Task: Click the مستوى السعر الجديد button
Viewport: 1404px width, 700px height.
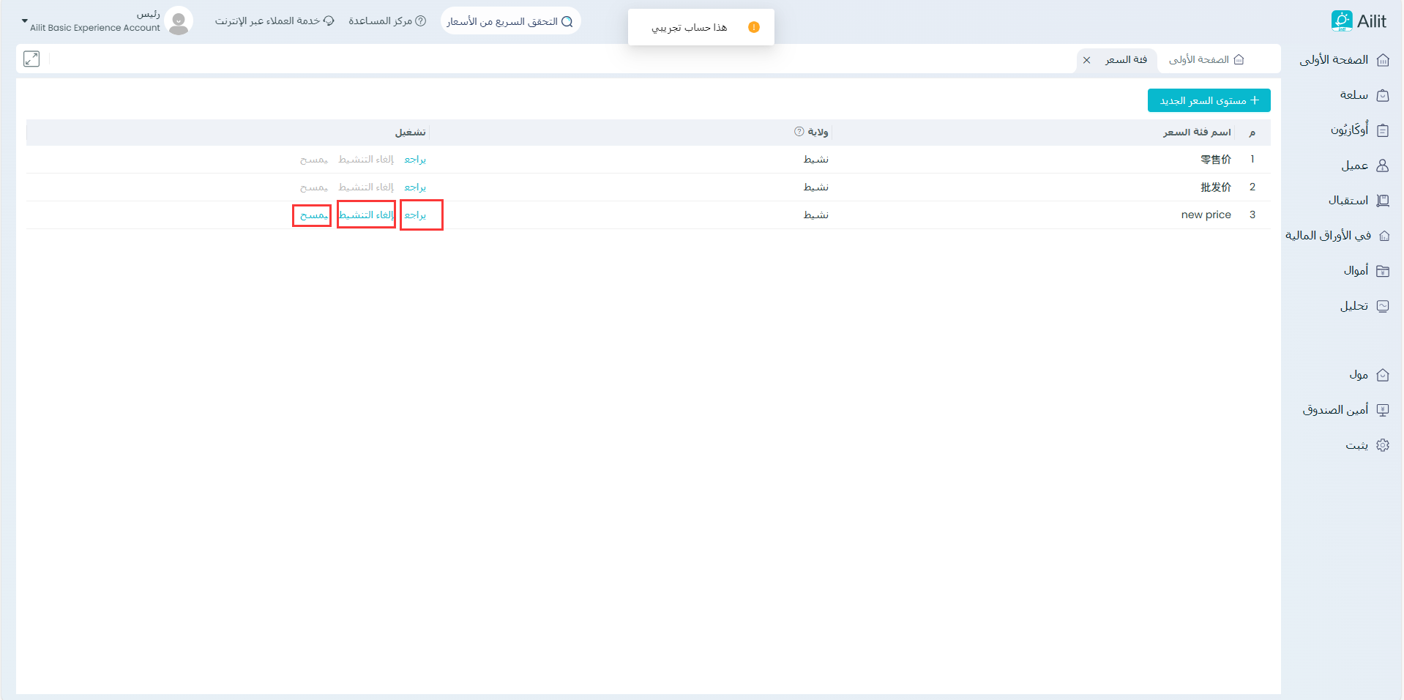Action: coord(1209,100)
